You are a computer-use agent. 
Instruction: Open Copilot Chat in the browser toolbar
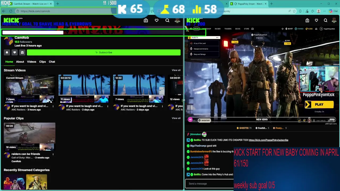tap(333, 11)
